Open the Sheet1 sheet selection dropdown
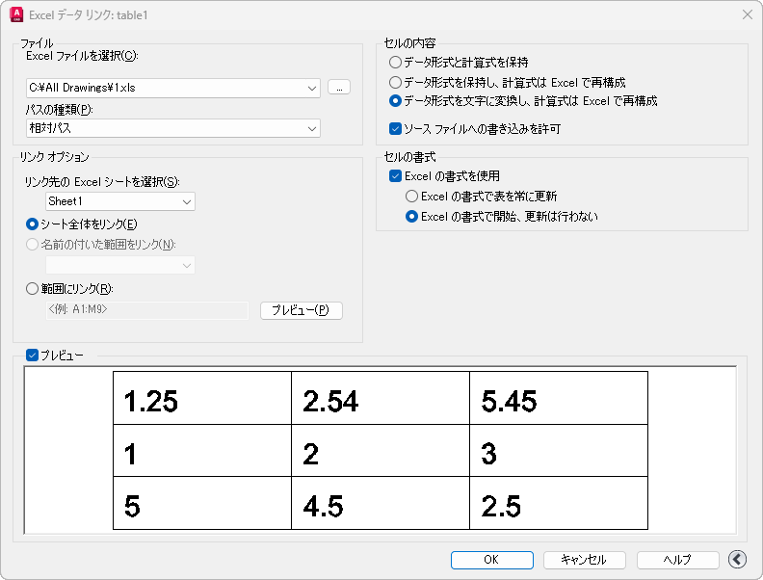Screen dimensions: 763x580 point(120,201)
